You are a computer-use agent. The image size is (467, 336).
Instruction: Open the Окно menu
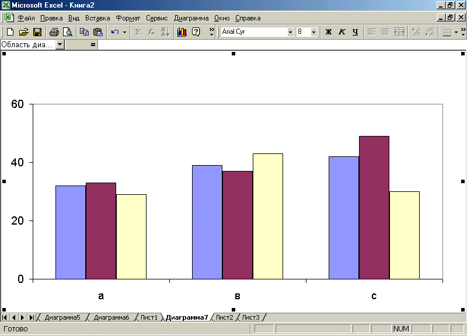222,18
